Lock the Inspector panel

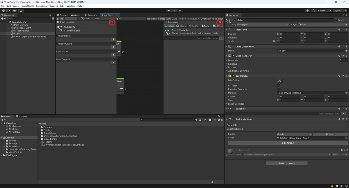click(x=343, y=15)
